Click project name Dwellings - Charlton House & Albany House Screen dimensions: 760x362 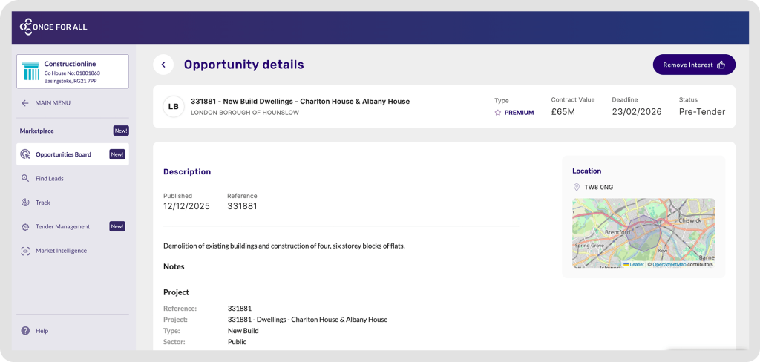click(x=308, y=320)
